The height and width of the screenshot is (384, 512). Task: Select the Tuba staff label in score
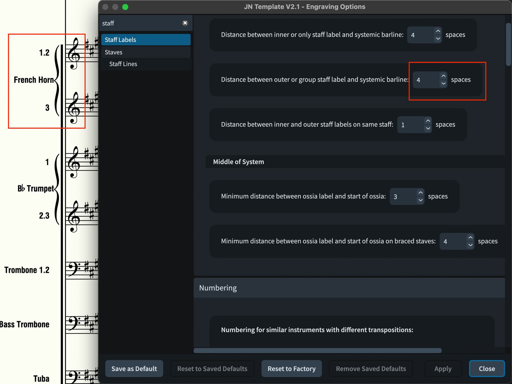41,379
